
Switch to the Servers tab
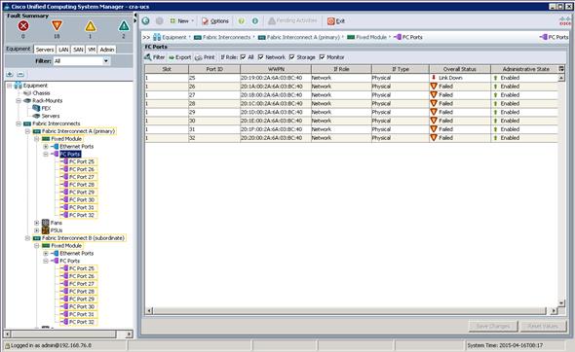45,50
